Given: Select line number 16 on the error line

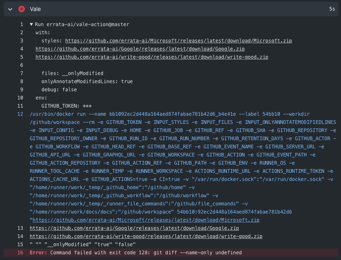Looking at the screenshot, I should (20, 252).
